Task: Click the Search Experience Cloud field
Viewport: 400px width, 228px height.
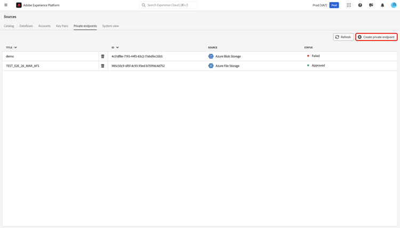Action: point(168,5)
